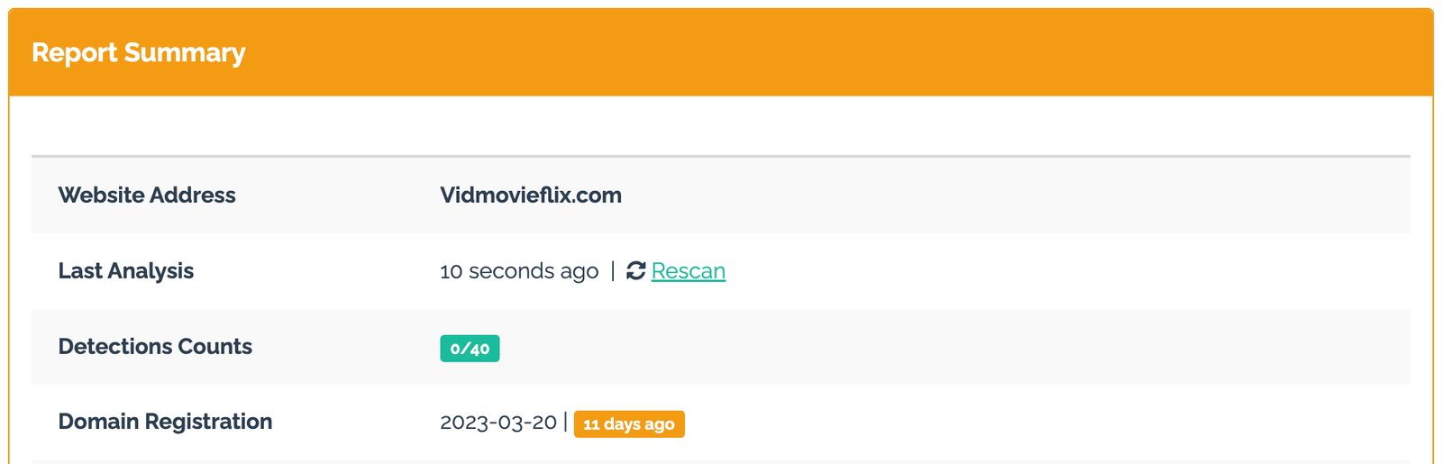Click the green 0/40 detections badge
The width and height of the screenshot is (1442, 464).
coord(470,348)
